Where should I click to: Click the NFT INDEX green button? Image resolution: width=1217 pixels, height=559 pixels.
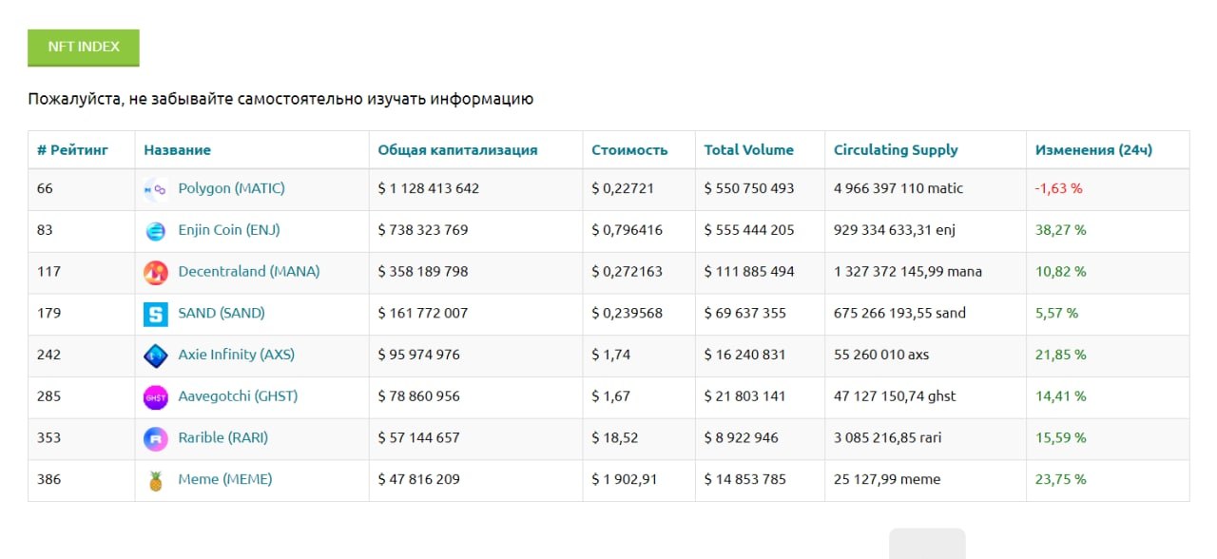(x=84, y=48)
